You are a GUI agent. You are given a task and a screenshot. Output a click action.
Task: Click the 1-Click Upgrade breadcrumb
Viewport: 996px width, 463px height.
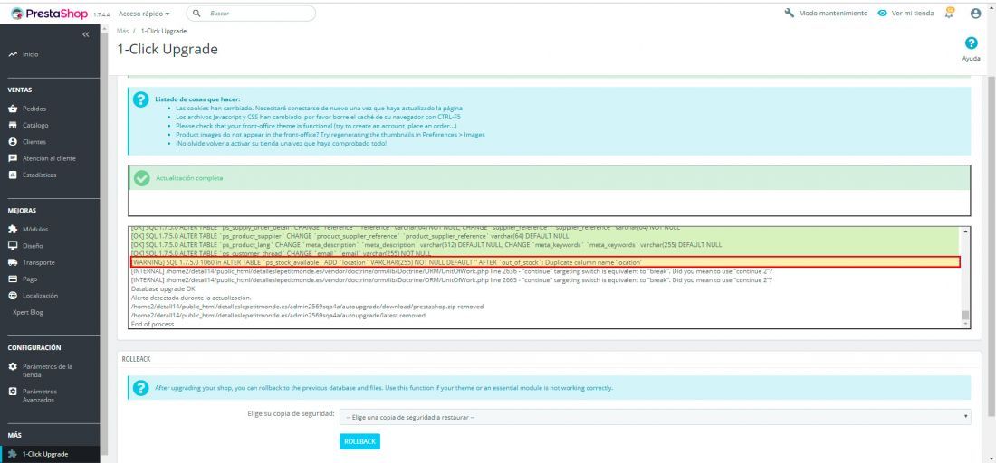(x=164, y=31)
